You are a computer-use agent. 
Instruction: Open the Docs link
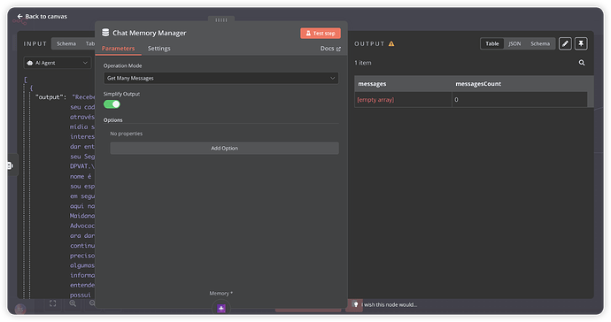click(x=330, y=49)
